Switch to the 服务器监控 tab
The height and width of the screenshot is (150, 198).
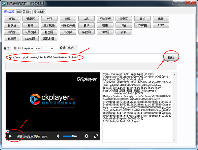coord(24,12)
